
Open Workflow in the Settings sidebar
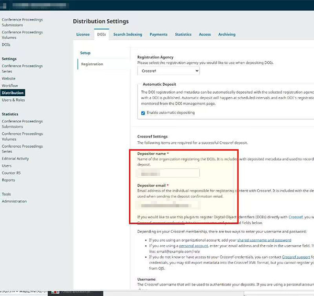9,86
